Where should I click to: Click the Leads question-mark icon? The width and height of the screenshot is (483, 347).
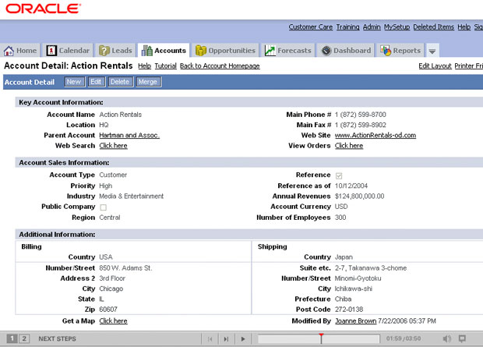tap(104, 51)
